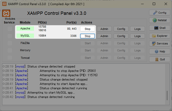Open the Services window

[x=160, y=43]
